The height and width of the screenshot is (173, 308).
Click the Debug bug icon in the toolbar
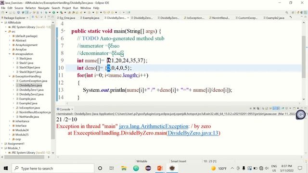click(46, 12)
